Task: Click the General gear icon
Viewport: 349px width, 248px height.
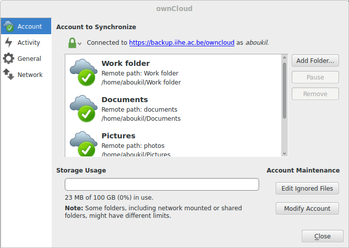Action: (9, 59)
